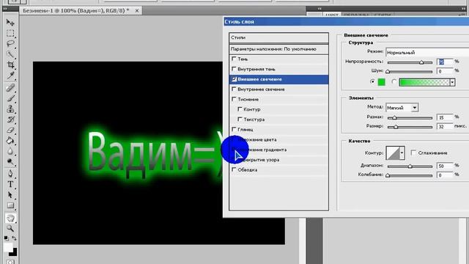
Task: Select the Rectangle shape tool
Action: click(x=10, y=205)
